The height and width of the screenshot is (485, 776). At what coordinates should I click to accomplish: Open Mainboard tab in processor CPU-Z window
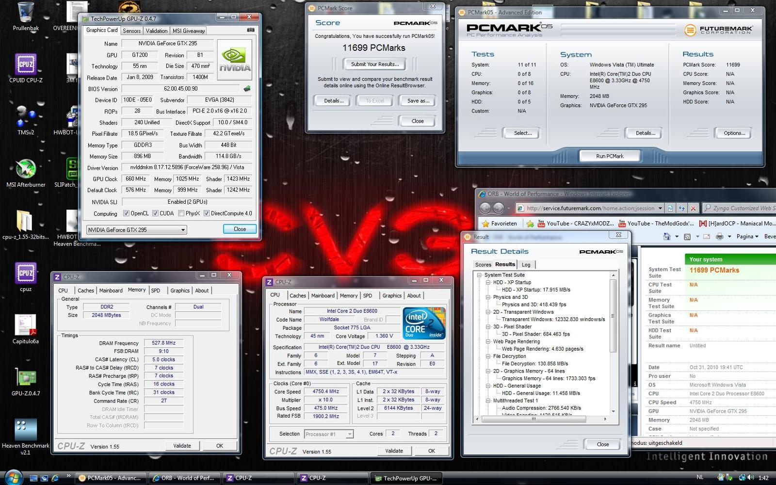tap(323, 295)
